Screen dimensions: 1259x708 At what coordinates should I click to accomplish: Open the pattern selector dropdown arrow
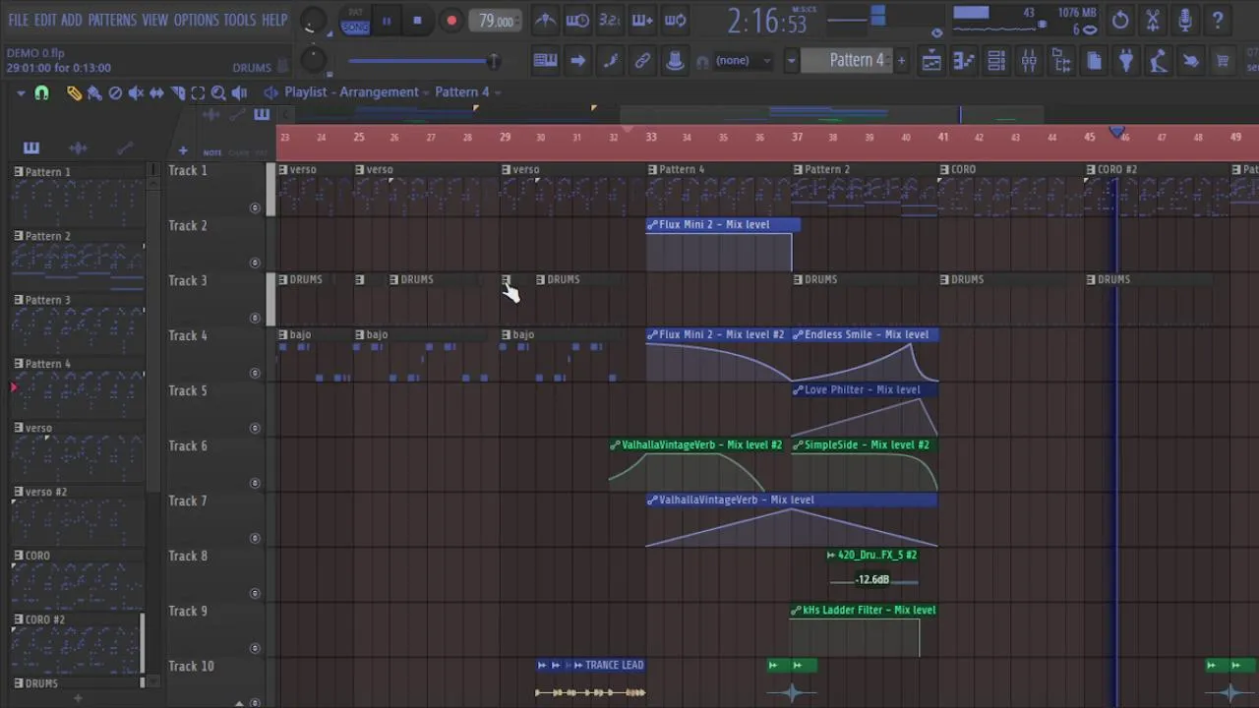[x=790, y=61]
